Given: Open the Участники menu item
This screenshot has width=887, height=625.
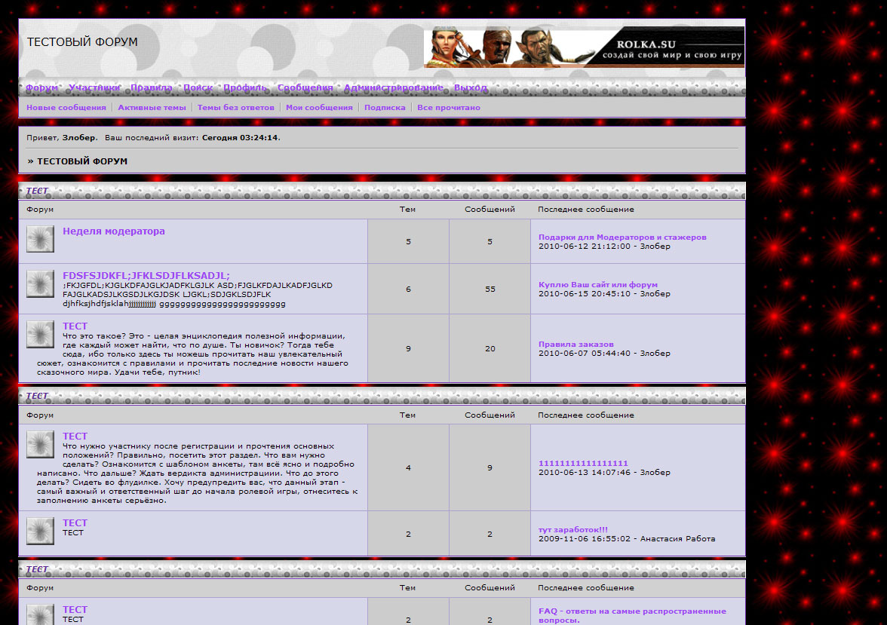Looking at the screenshot, I should pos(94,87).
